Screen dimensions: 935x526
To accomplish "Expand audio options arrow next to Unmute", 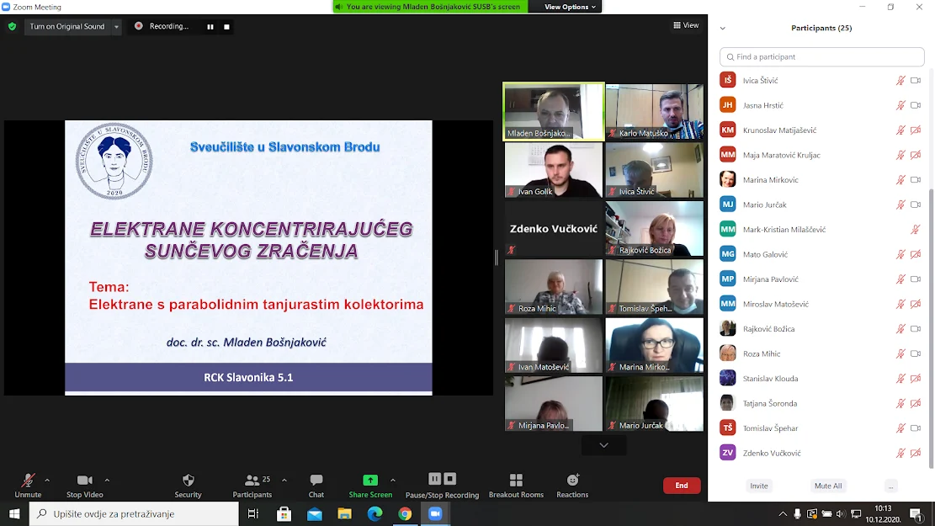I will coord(47,480).
